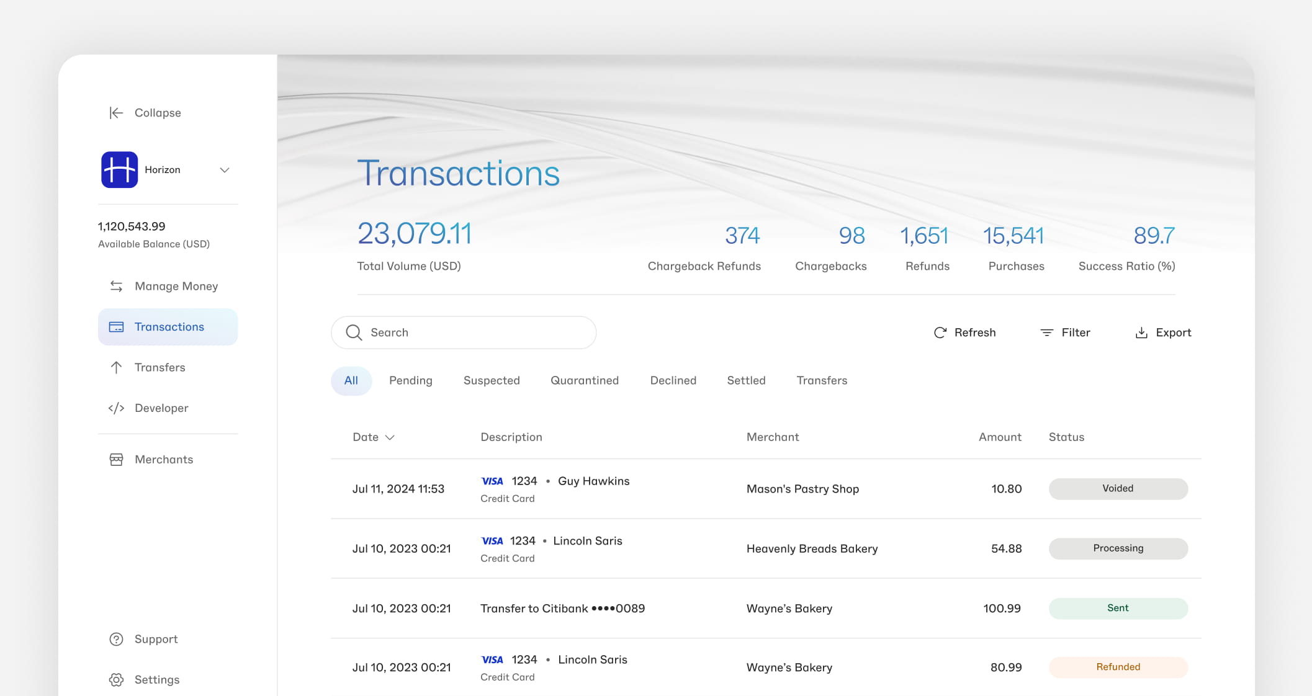Click the Transfers up-arrow icon
Viewport: 1312px width, 696px height.
click(x=116, y=367)
